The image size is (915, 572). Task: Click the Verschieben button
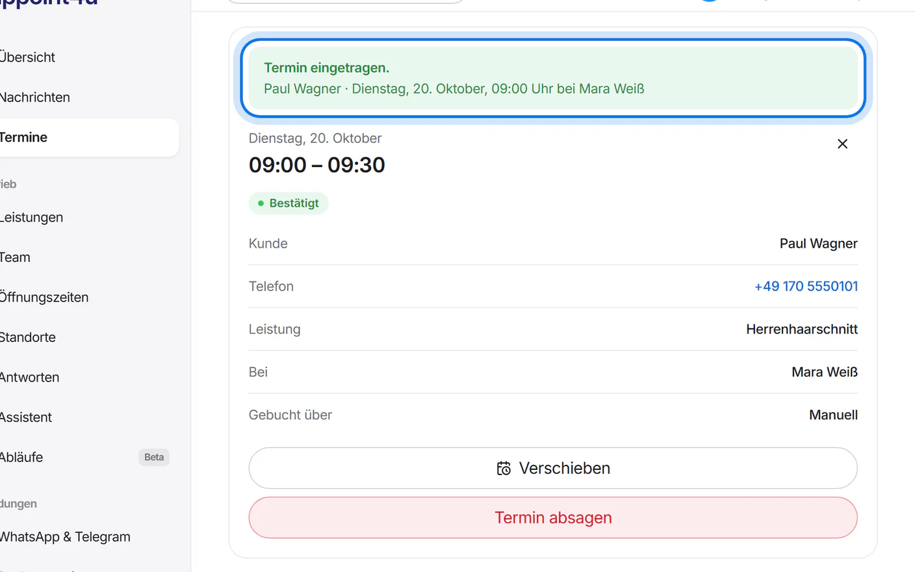pyautogui.click(x=553, y=468)
